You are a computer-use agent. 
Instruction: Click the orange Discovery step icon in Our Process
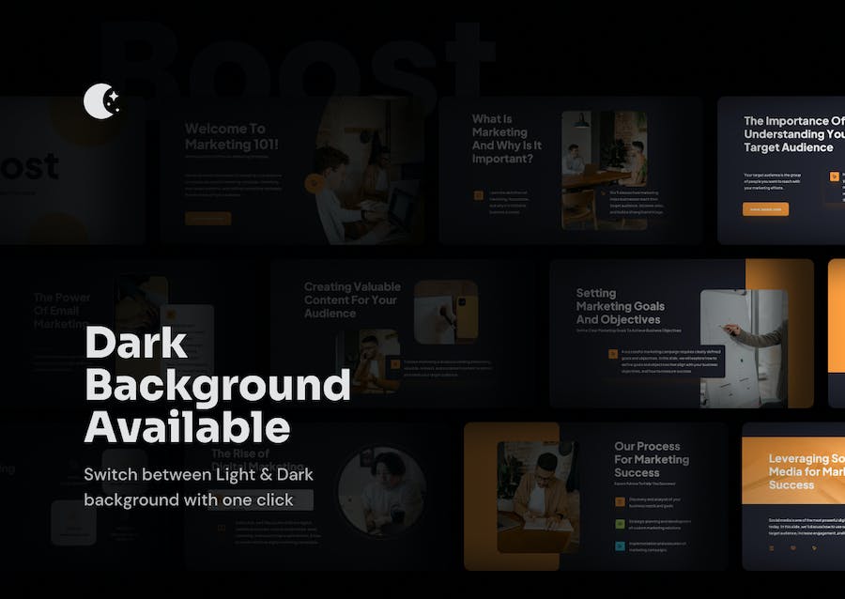coord(620,499)
